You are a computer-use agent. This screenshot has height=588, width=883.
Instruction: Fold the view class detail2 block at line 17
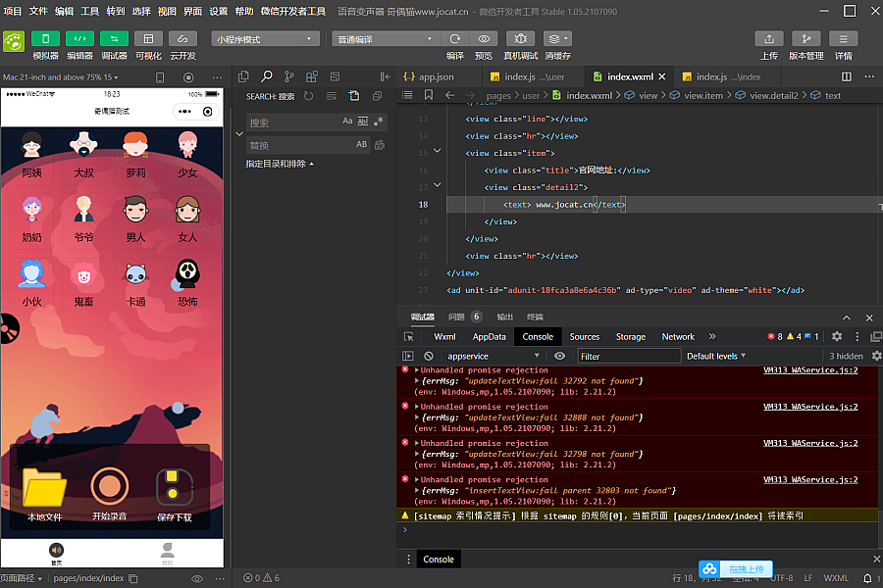click(x=437, y=184)
